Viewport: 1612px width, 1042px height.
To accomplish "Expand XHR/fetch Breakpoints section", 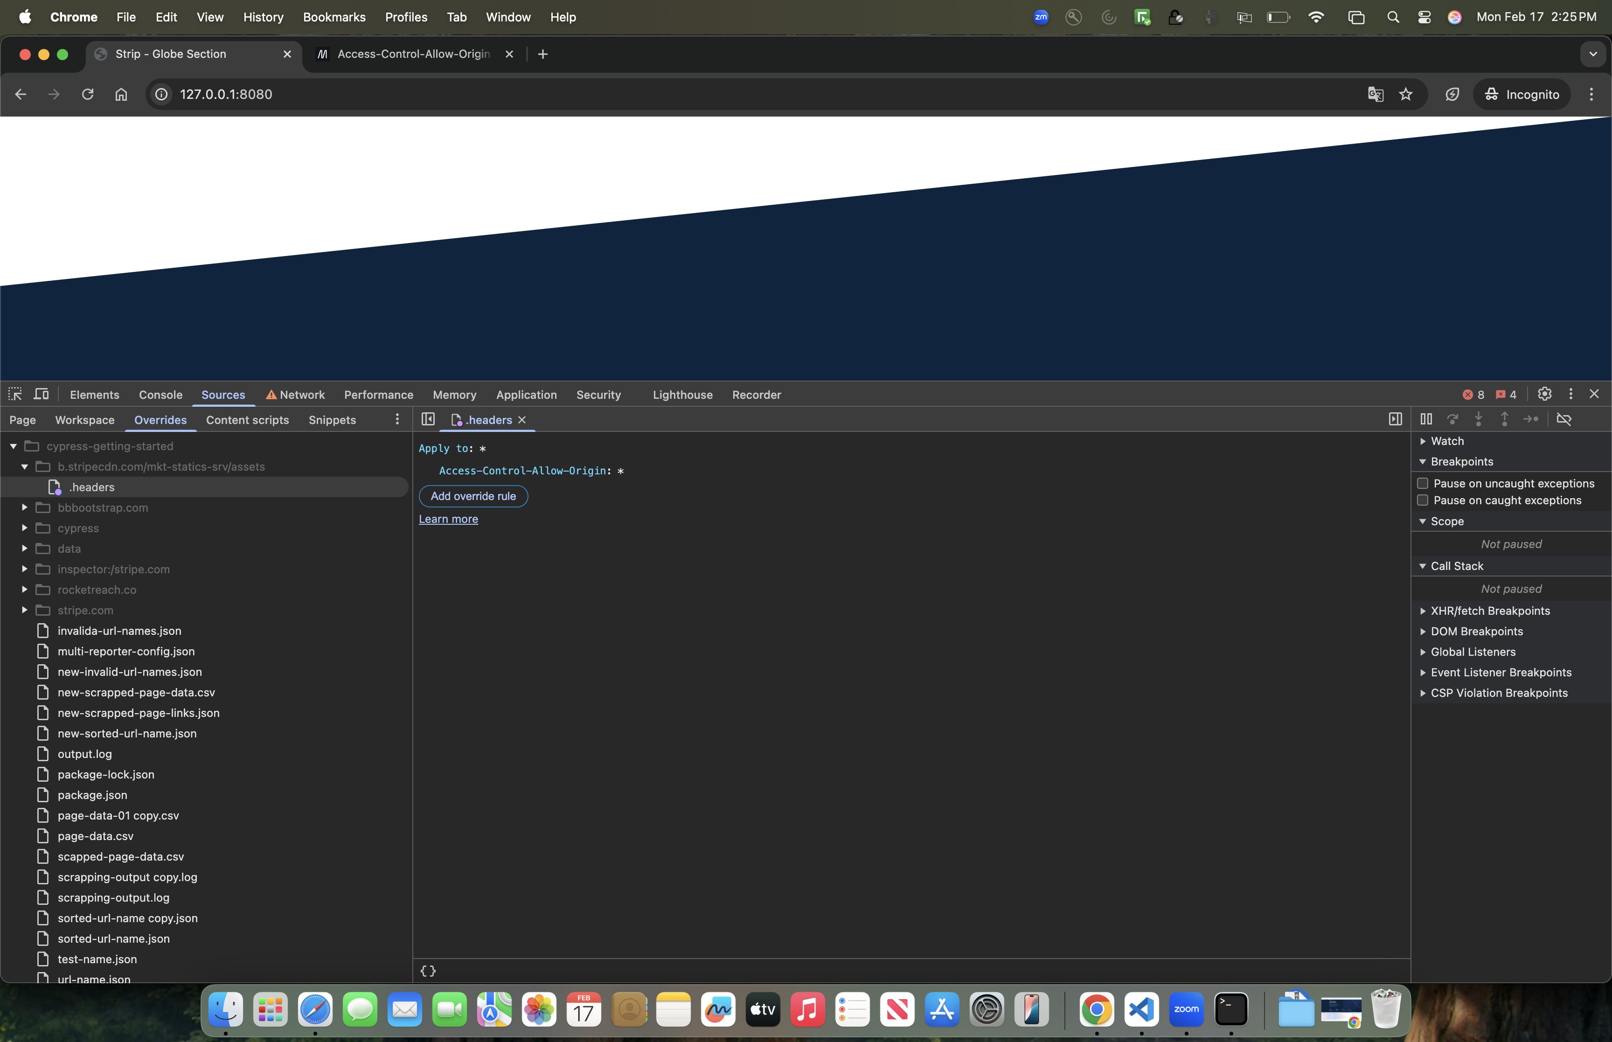I will (1490, 611).
